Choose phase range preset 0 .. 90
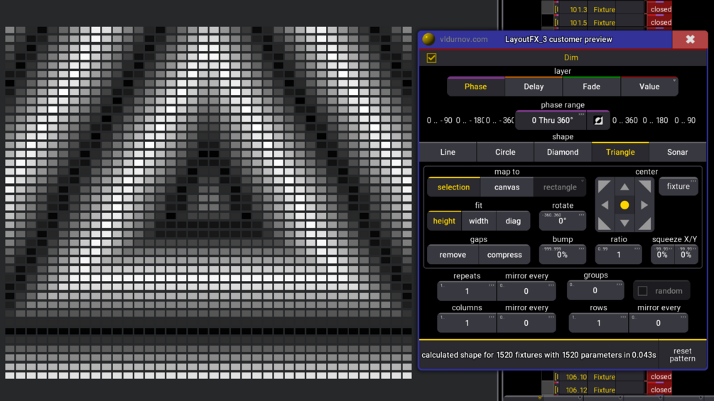Screen dimensions: 714x401 point(685,121)
